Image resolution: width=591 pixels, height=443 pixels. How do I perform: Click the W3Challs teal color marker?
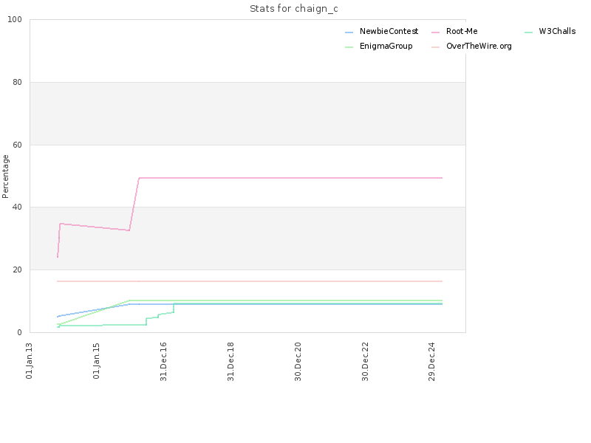[x=528, y=32]
